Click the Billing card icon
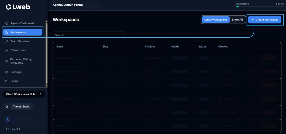This screenshot has height=134, width=286. [x=7, y=81]
